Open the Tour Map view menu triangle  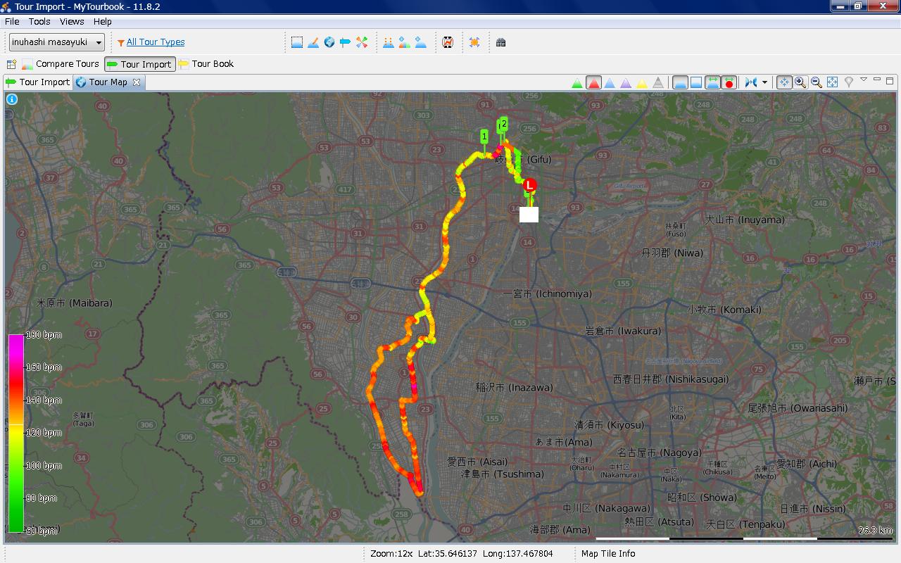(x=864, y=80)
